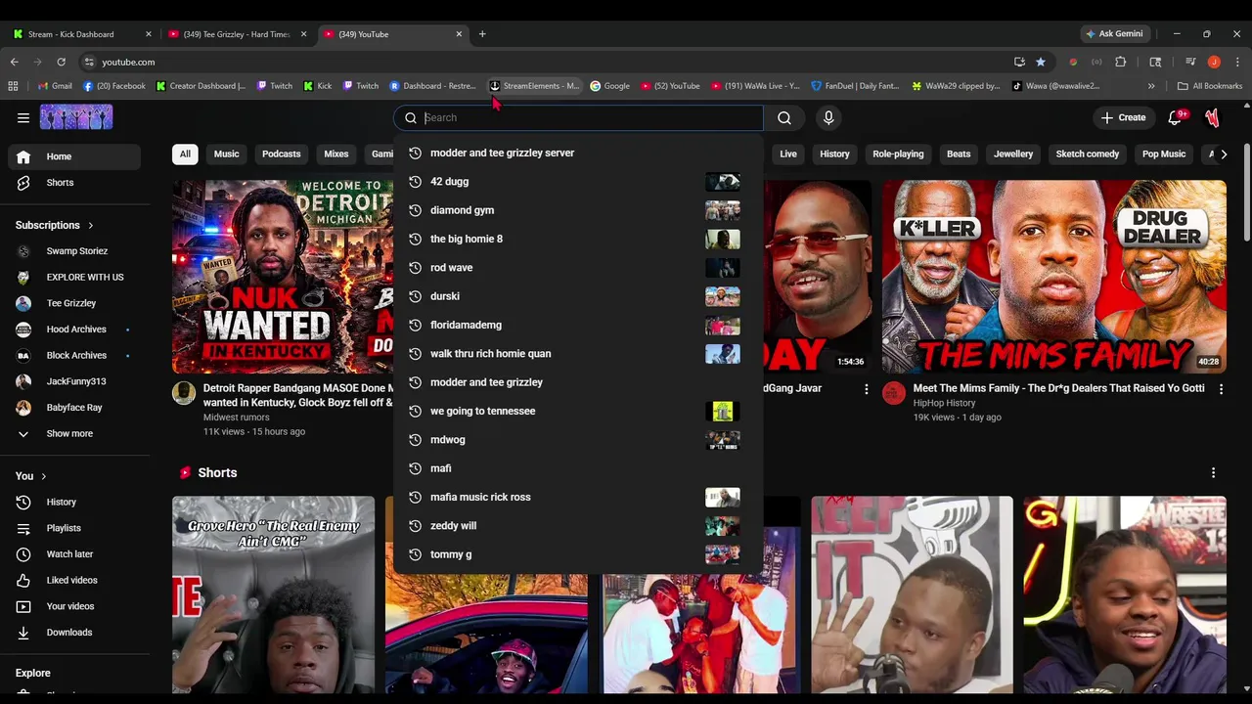The width and height of the screenshot is (1252, 704).
Task: Select the Sketch comedy filter chip
Action: 1087,154
